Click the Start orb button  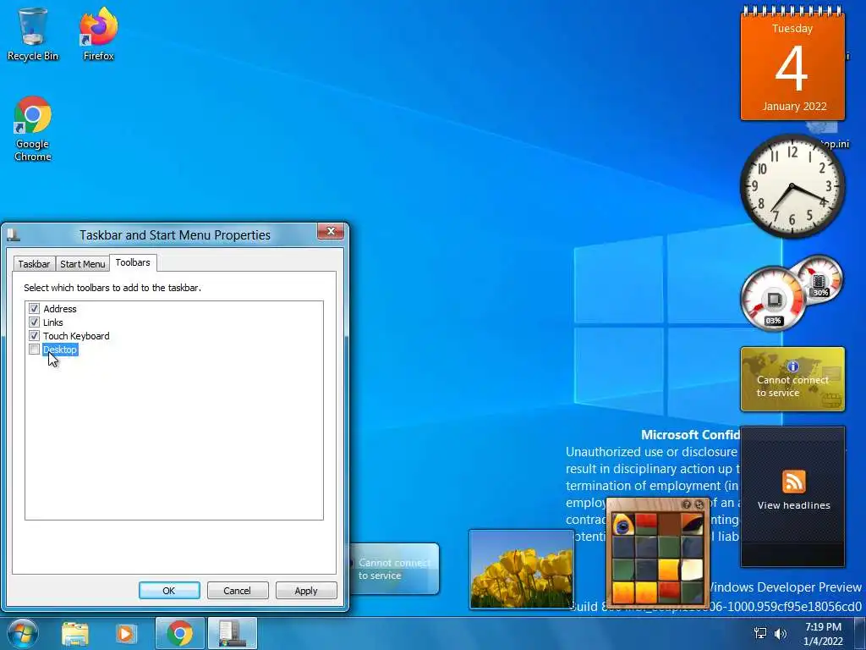point(23,633)
